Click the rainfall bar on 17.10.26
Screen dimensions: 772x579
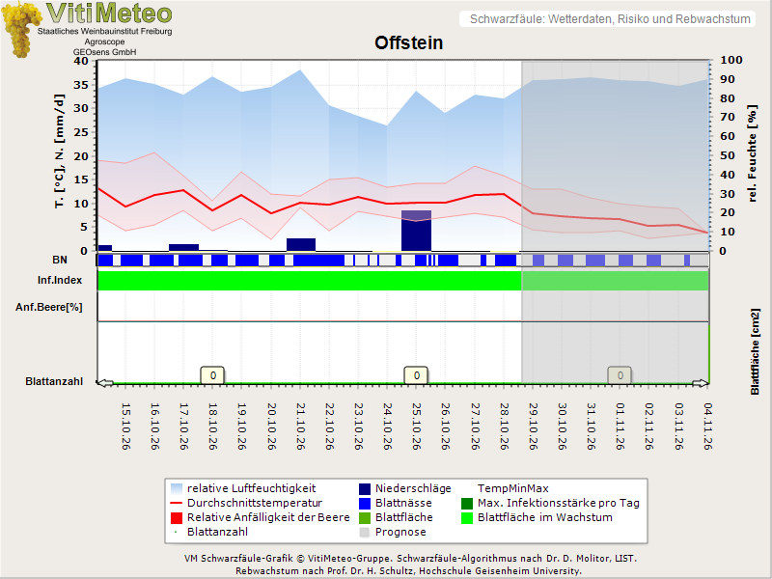click(x=183, y=248)
